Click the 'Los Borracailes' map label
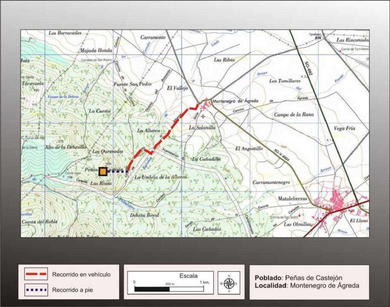The height and width of the screenshot is (307, 390). tap(65, 33)
